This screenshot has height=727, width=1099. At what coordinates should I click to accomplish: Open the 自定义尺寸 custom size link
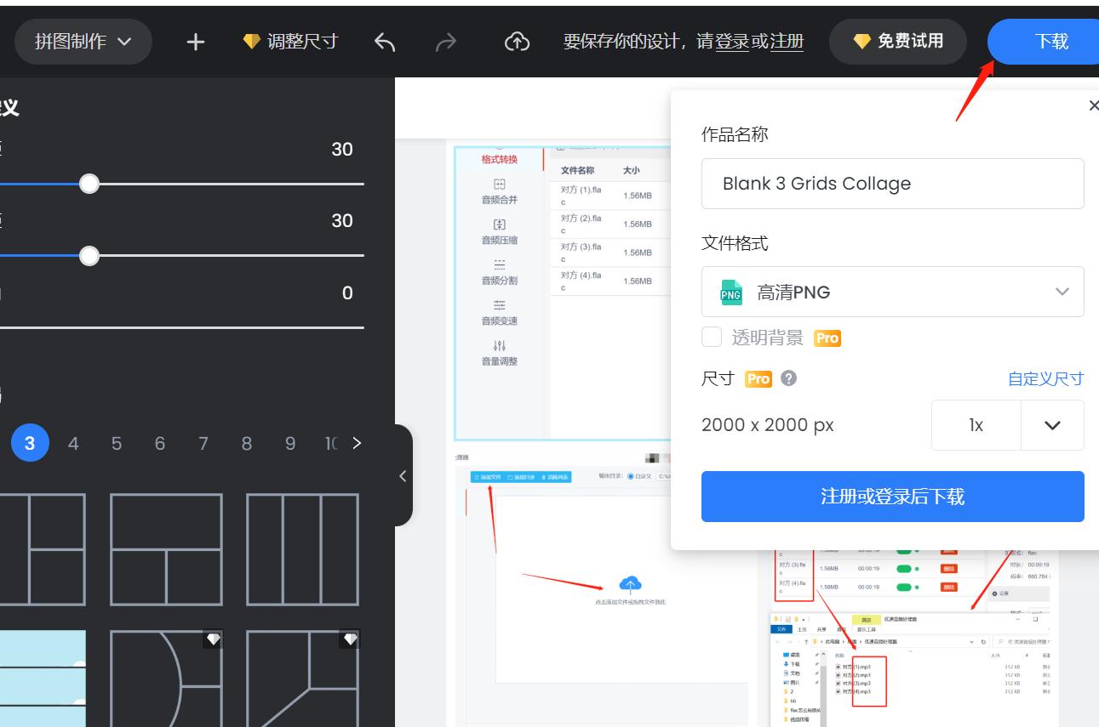[x=1045, y=378]
